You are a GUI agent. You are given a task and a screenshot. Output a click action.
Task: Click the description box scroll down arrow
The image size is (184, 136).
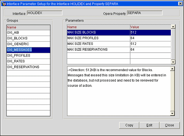172,113
